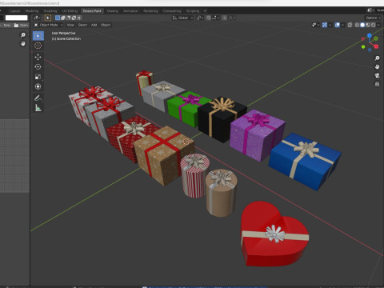384x288 pixels.
Task: Select the Select Box tool in toolbar
Action: coord(38,36)
